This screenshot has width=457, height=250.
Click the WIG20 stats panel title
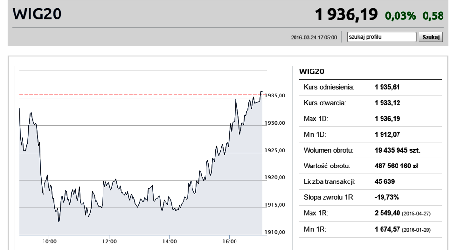(311, 71)
